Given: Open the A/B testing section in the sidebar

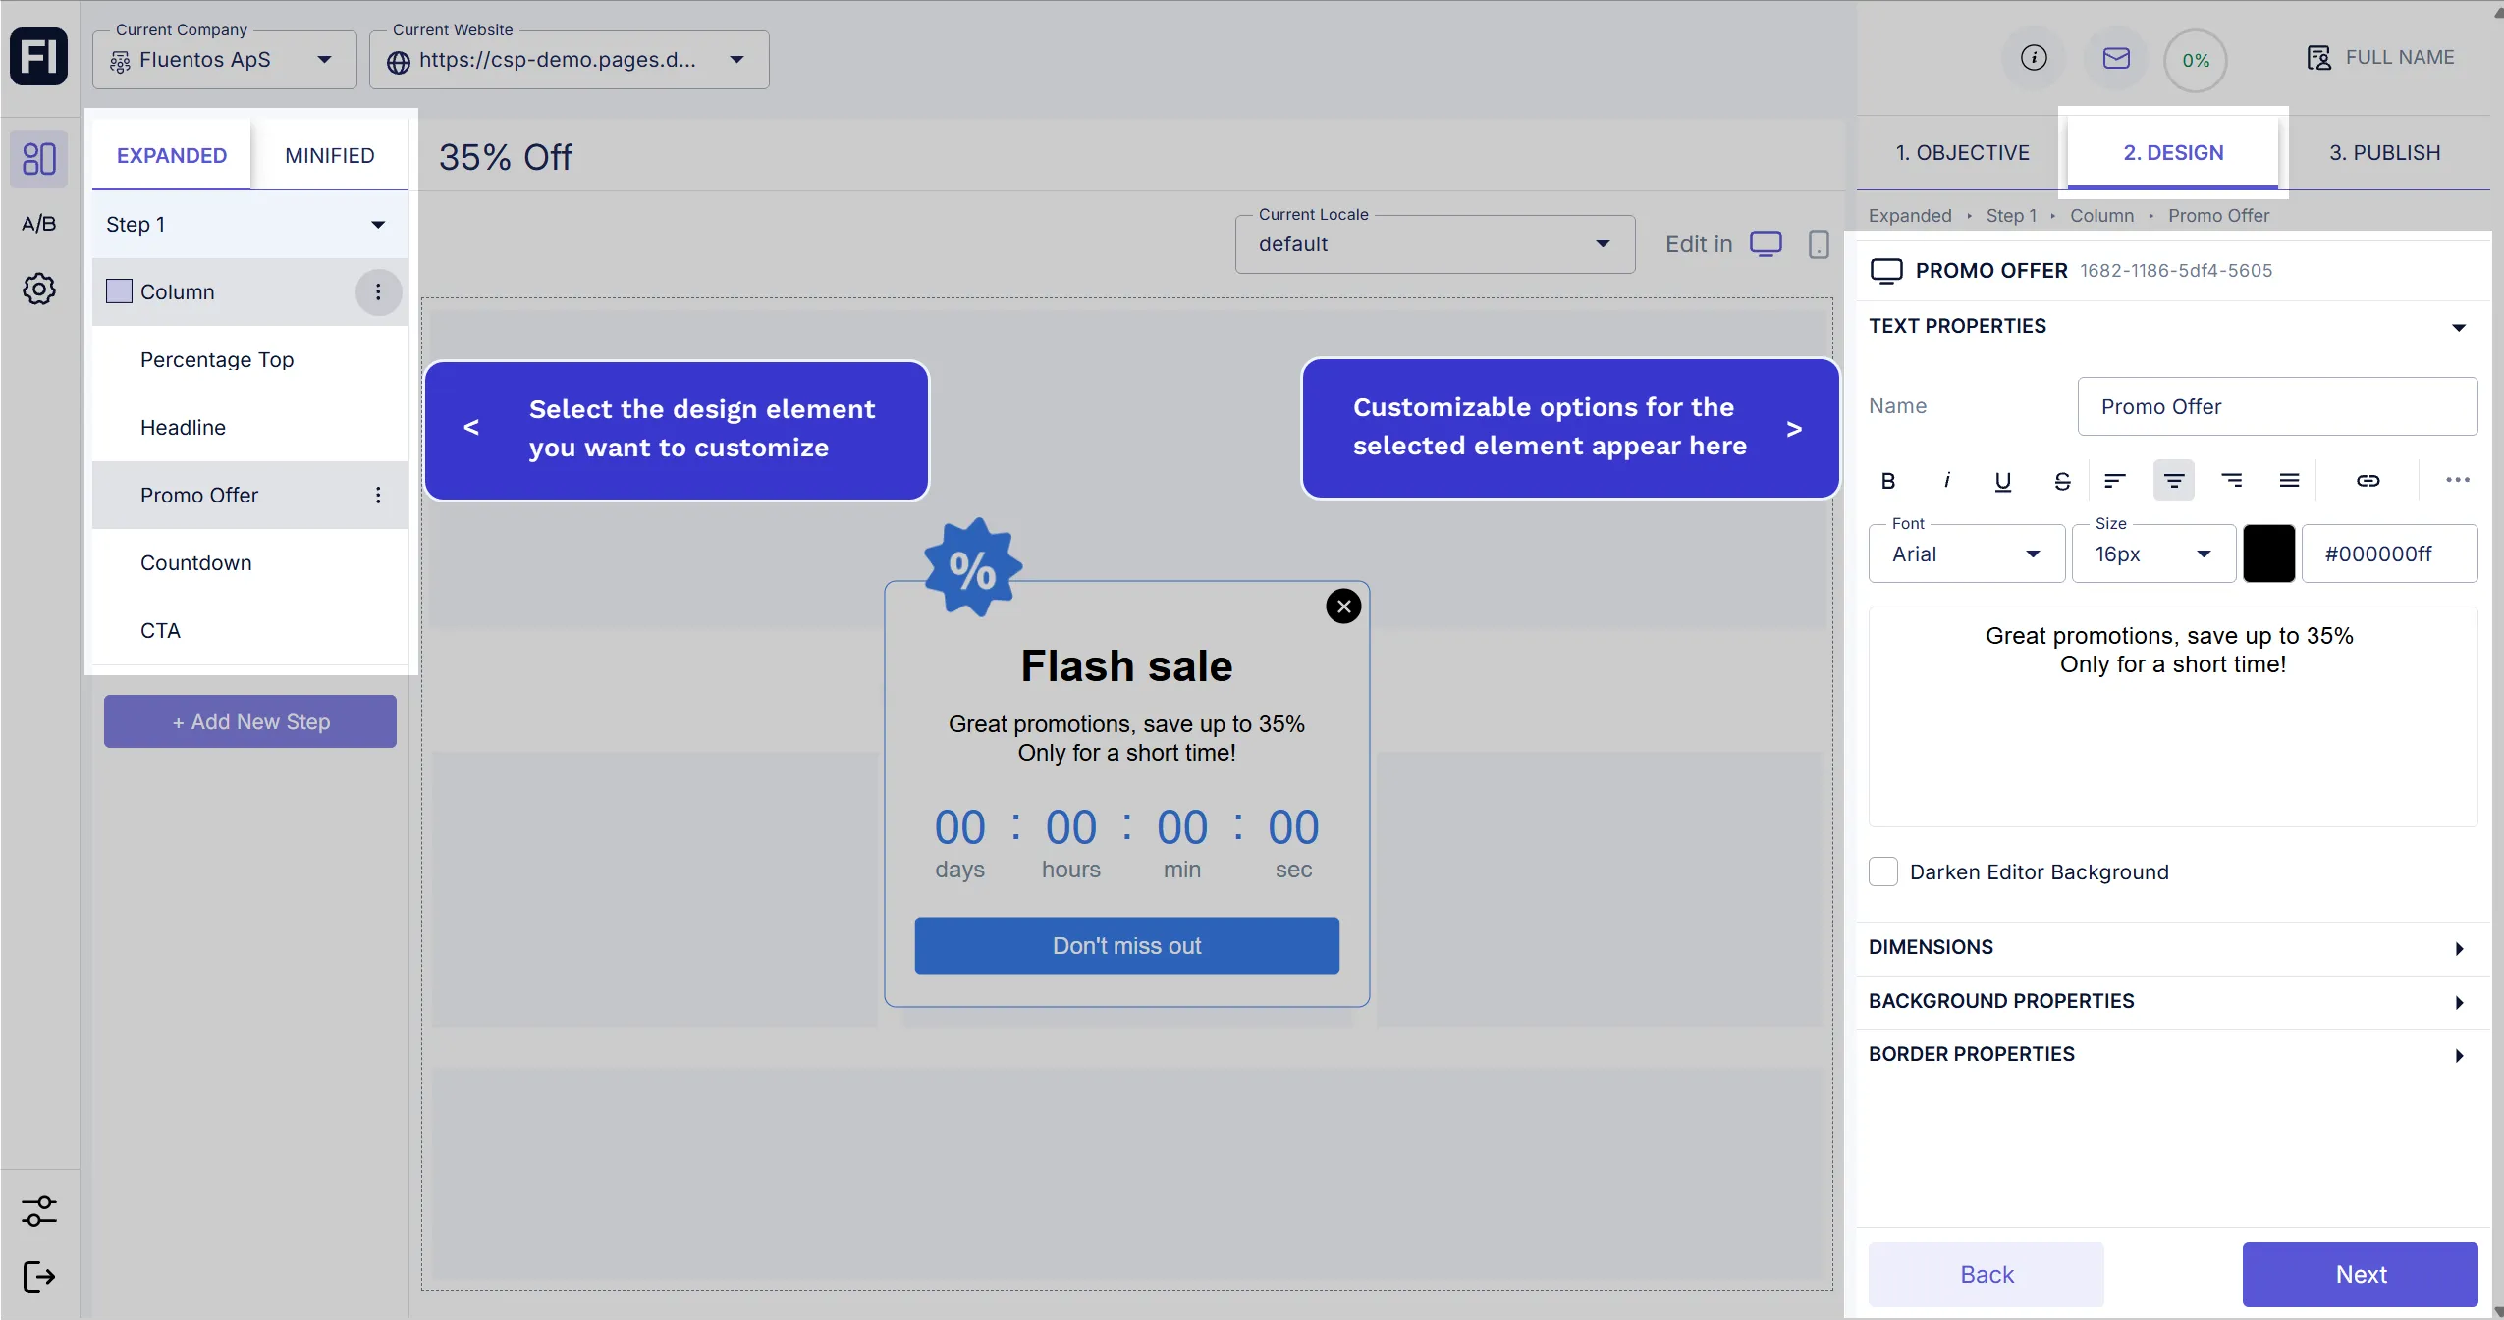Looking at the screenshot, I should click(39, 224).
